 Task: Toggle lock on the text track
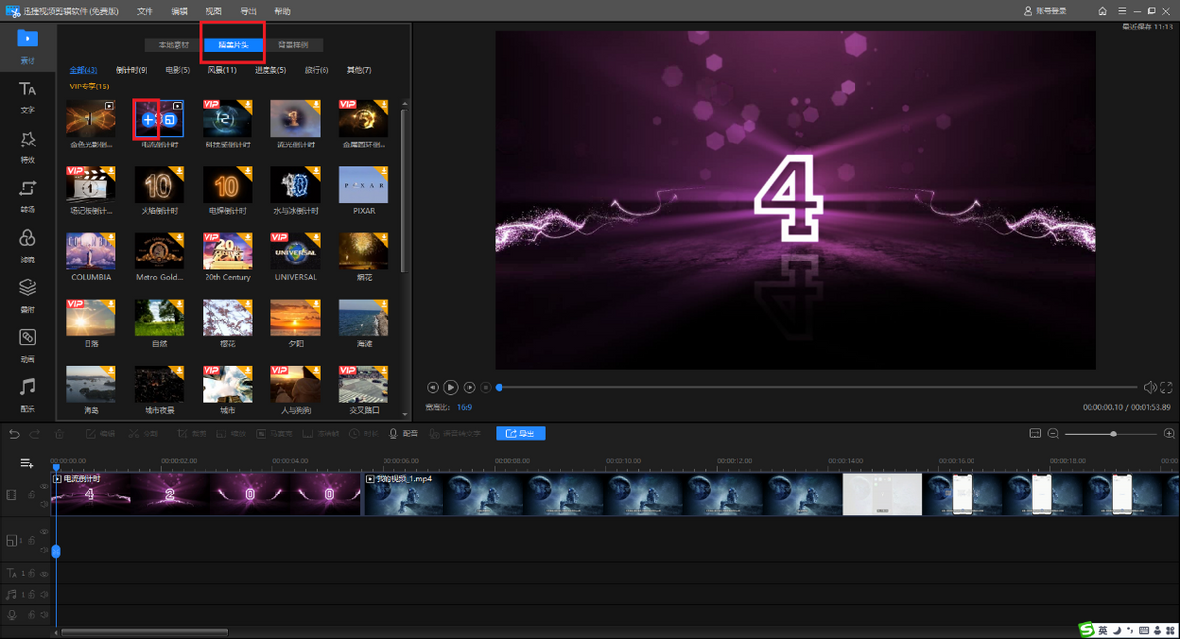[31, 573]
